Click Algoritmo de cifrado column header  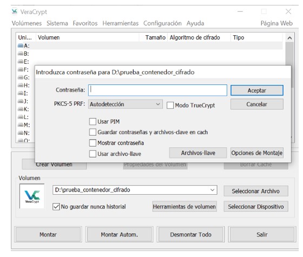[199, 37]
